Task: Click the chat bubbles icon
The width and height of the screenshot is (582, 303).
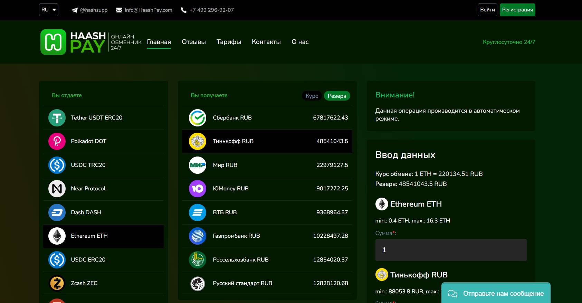Action: 452,294
